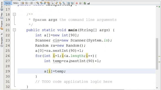161x90 pixels.
Task: Click the Uncomment code toolbar icon
Action: point(89,3)
